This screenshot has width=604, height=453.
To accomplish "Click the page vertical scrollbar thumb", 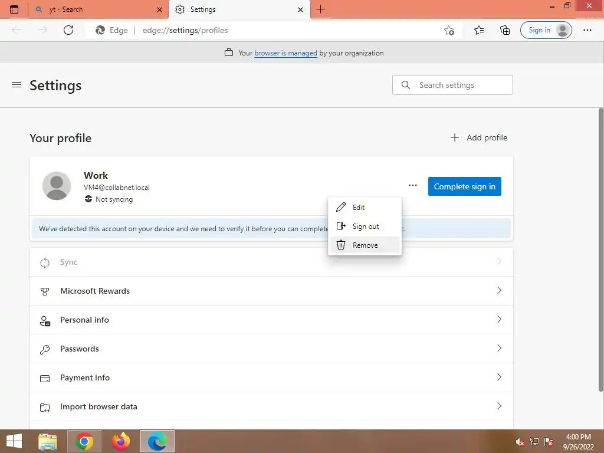I will click(600, 250).
